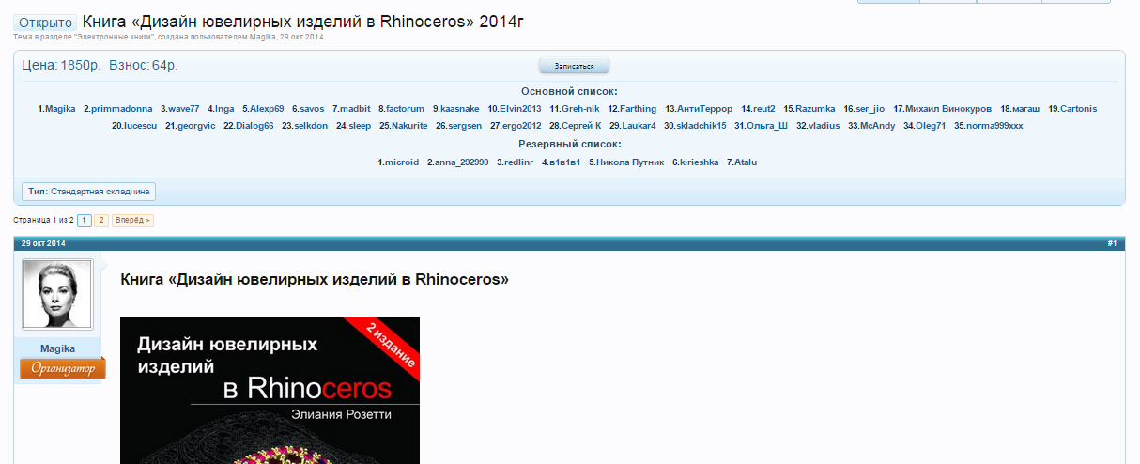The height and width of the screenshot is (464, 1140).
Task: View factorum profile link
Action: pos(405,109)
